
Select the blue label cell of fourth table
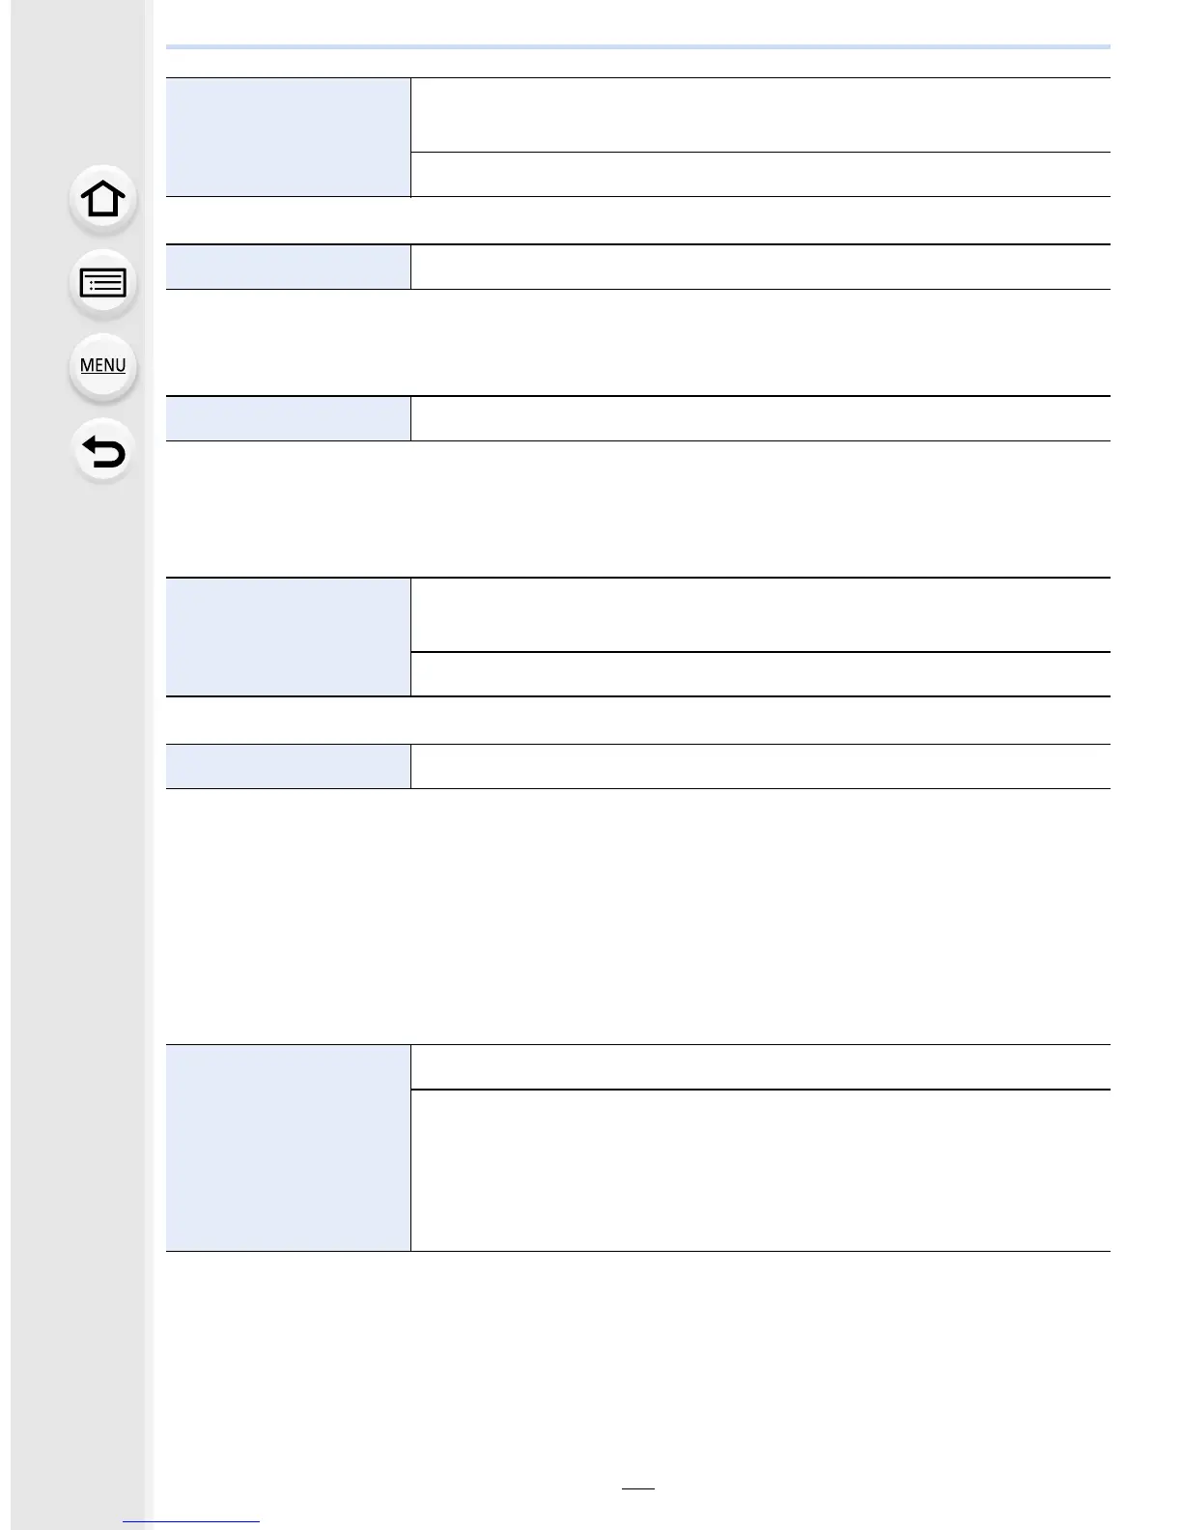[x=289, y=637]
